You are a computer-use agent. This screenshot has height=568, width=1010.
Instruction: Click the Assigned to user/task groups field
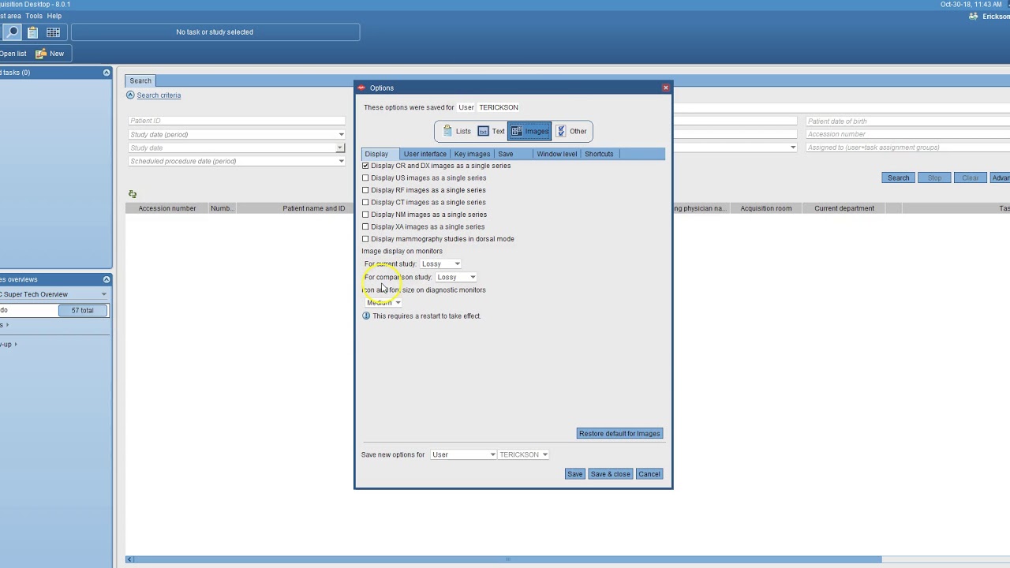click(907, 148)
